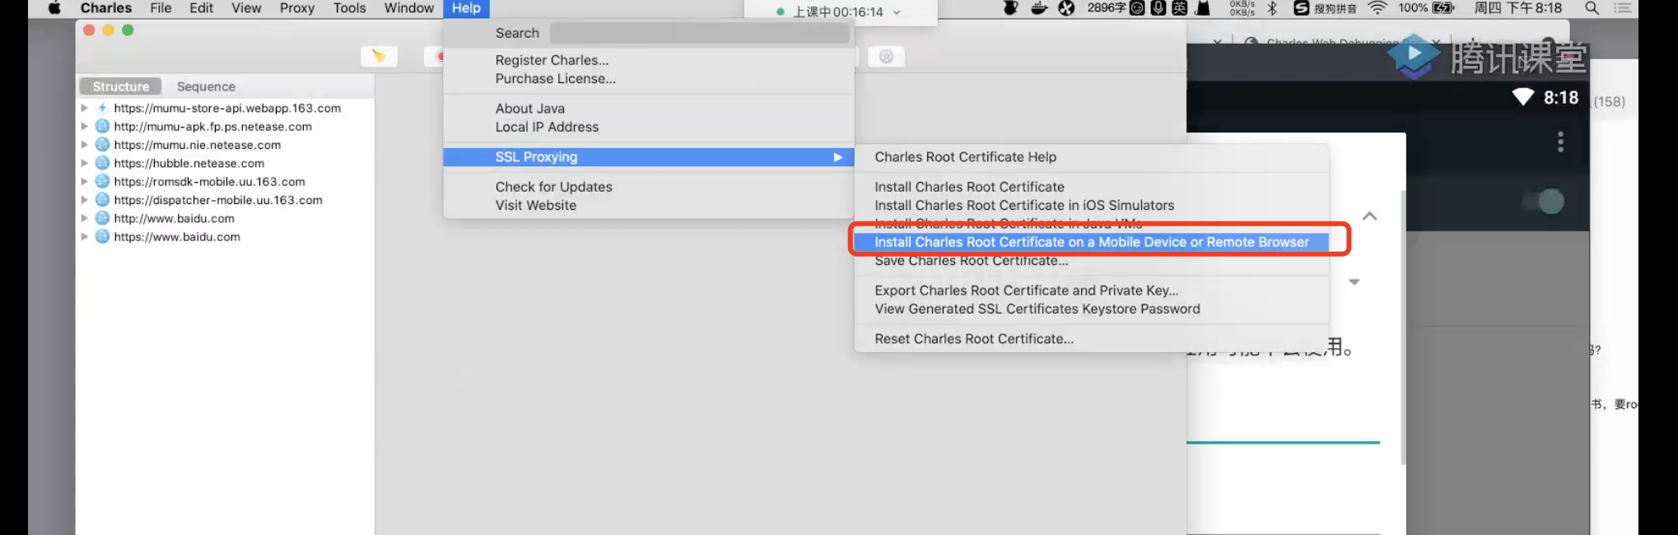Expand the hubble.netease.com tree node

click(84, 163)
